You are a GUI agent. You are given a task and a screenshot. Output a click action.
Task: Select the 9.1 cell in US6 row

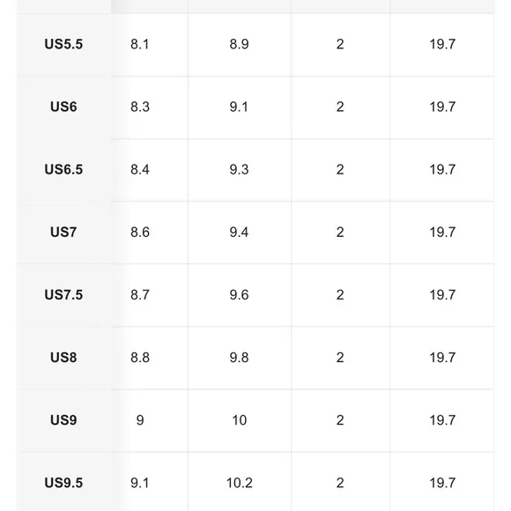tap(240, 107)
